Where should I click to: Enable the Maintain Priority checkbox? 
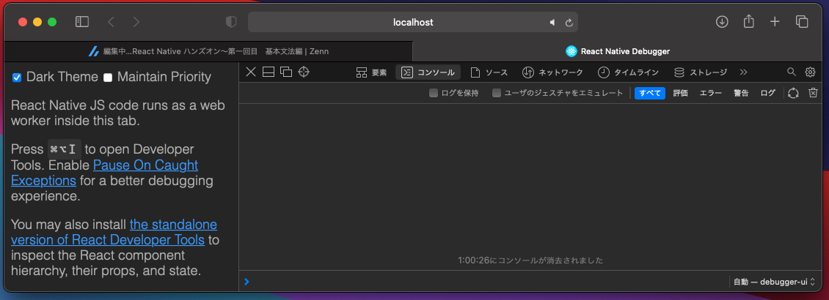coord(108,78)
